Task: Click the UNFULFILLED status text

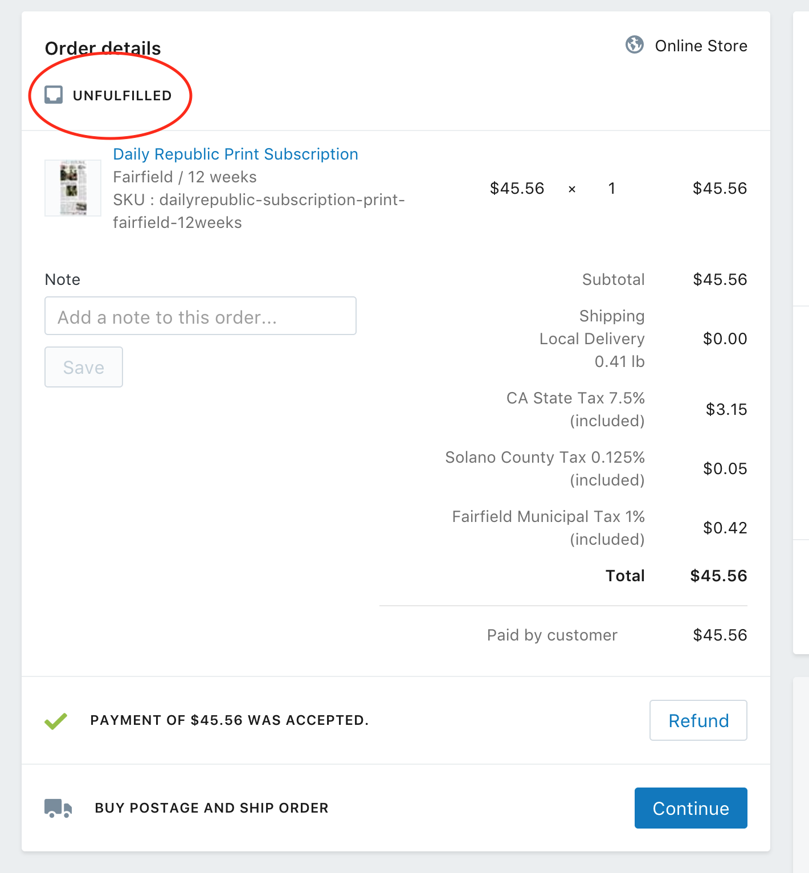Action: 122,96
